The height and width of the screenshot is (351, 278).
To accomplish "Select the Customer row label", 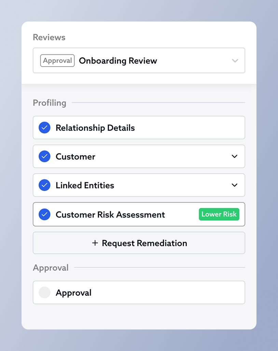I will point(75,157).
